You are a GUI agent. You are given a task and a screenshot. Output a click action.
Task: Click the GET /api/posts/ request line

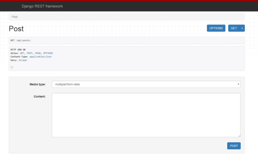pyautogui.click(x=23, y=40)
